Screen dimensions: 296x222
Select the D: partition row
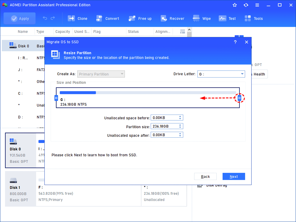(23, 117)
